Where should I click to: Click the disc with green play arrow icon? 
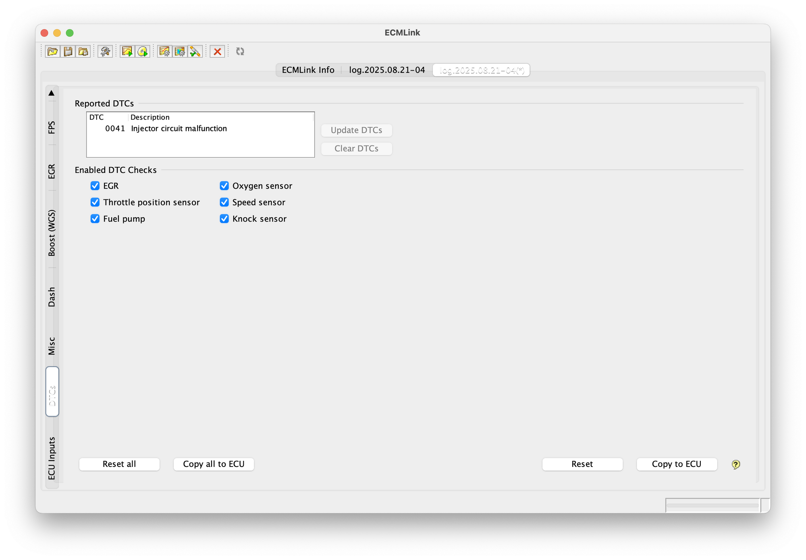click(143, 52)
